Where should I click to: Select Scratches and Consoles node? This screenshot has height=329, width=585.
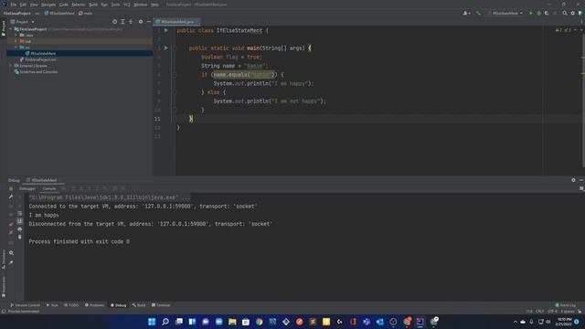point(36,71)
